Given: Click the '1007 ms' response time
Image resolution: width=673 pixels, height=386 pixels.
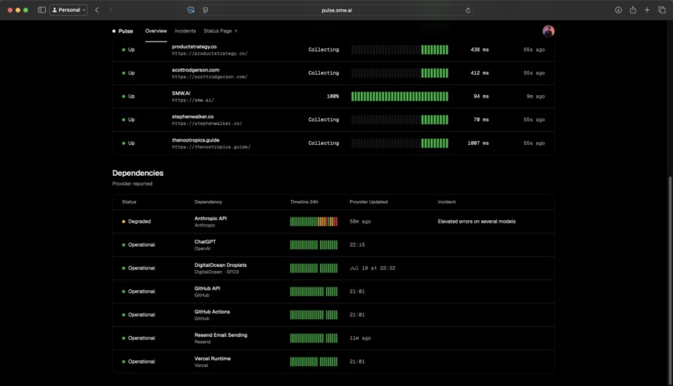Looking at the screenshot, I should pyautogui.click(x=478, y=143).
